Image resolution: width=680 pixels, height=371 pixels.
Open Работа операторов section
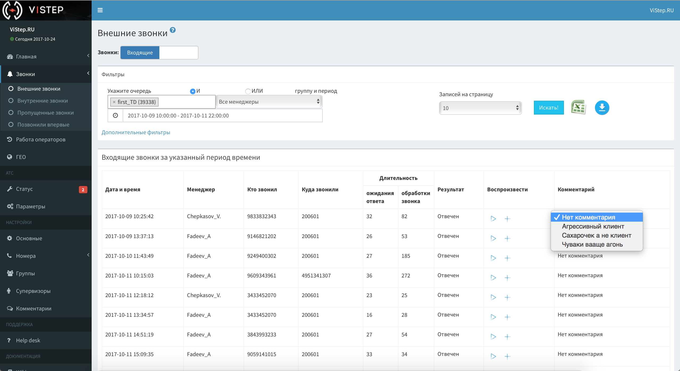point(40,139)
